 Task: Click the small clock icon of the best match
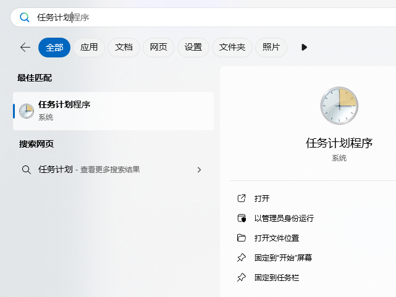pos(27,111)
